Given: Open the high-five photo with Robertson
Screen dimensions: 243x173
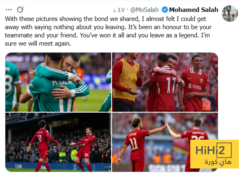Looking at the screenshot, I should [x=165, y=142].
